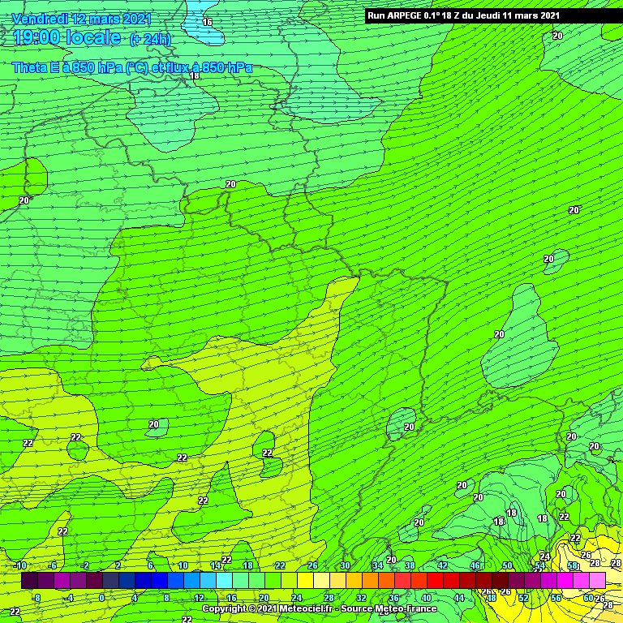Click the 24 contour label at the bottom right

[x=545, y=556]
